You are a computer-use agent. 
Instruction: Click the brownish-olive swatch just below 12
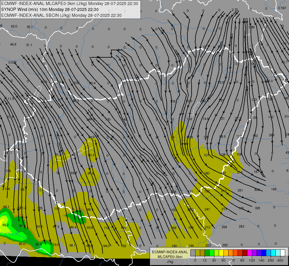[x=203, y=253]
